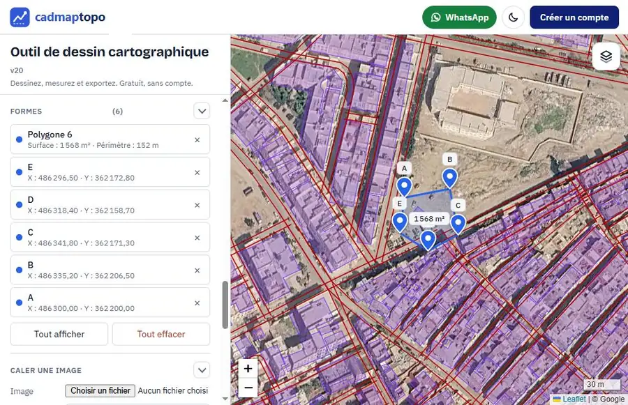Screen dimensions: 628x405
Task: Click map marker A
Action: (404, 187)
